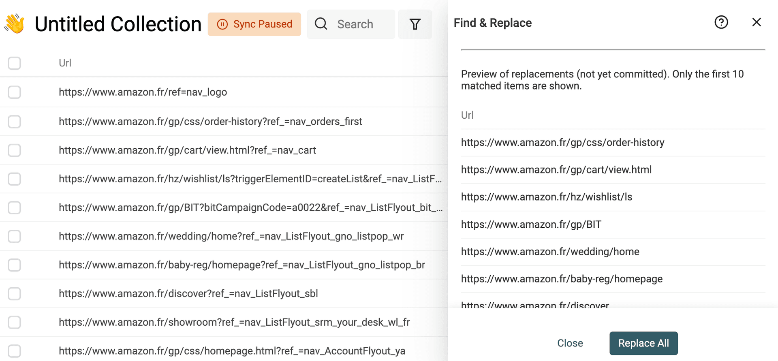Check the wedding/home row checkbox
The height and width of the screenshot is (361, 778).
(15, 236)
